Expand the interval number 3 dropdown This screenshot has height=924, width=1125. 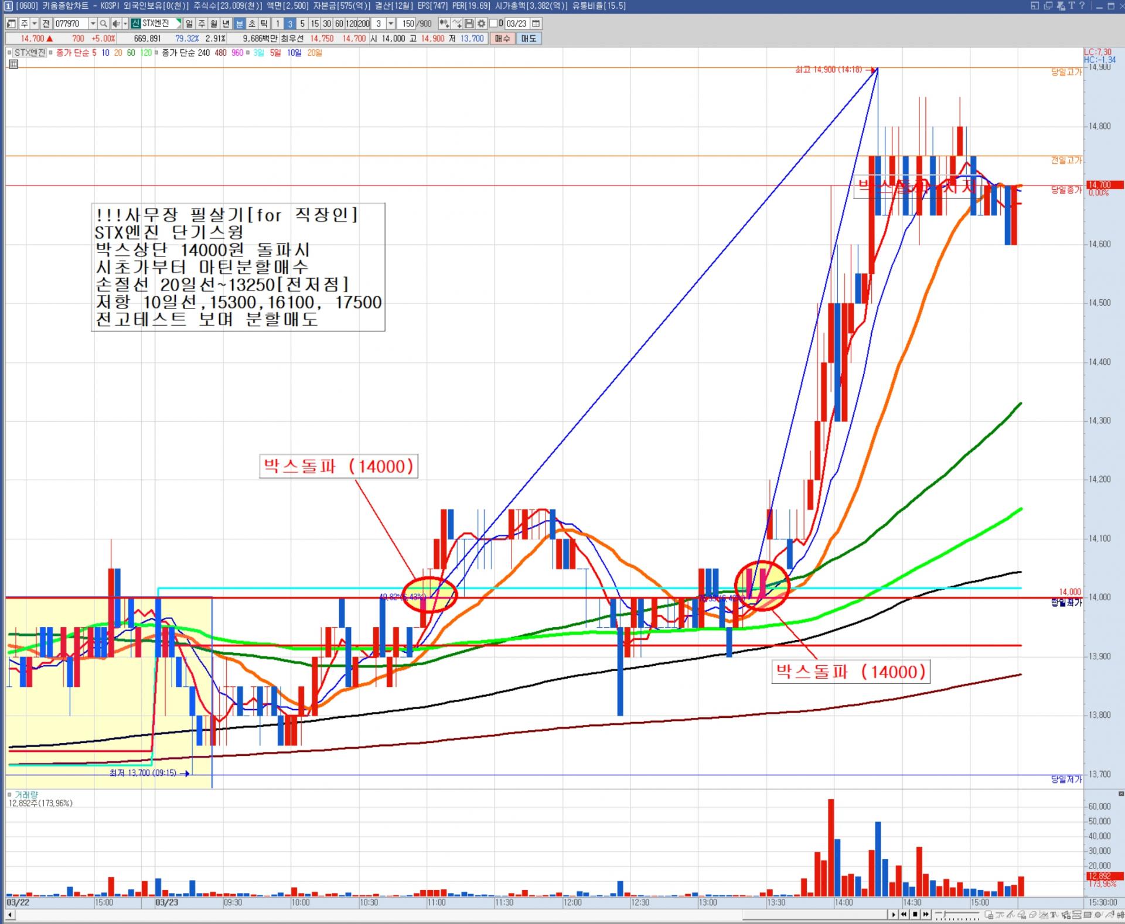pos(391,24)
